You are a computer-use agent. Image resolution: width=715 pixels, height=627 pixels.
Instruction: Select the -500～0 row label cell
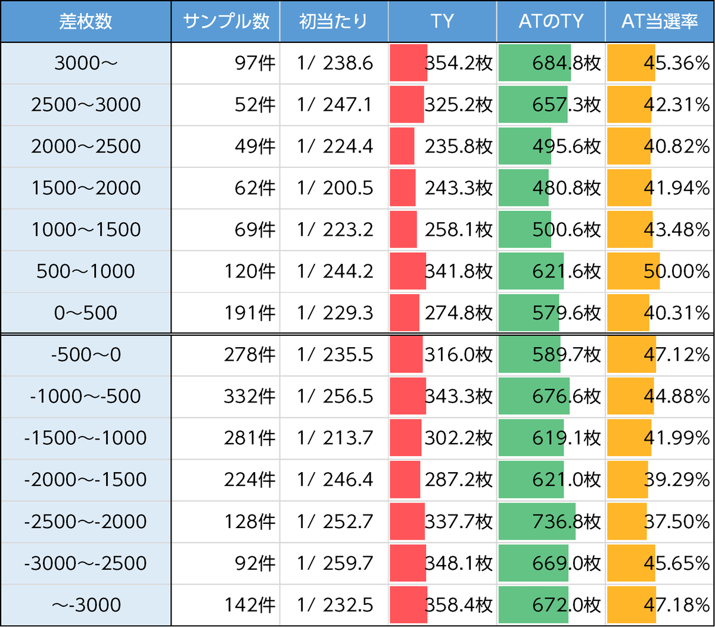click(86, 355)
